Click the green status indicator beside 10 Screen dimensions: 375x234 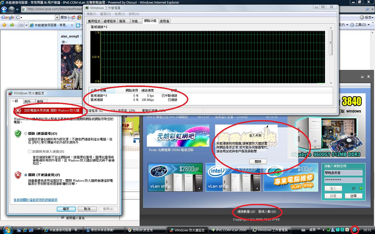pos(361,188)
